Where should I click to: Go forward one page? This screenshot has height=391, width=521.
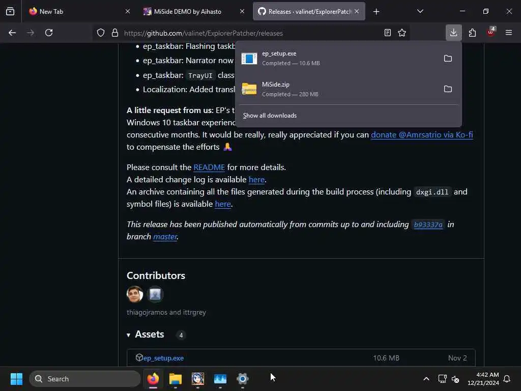[x=31, y=33]
